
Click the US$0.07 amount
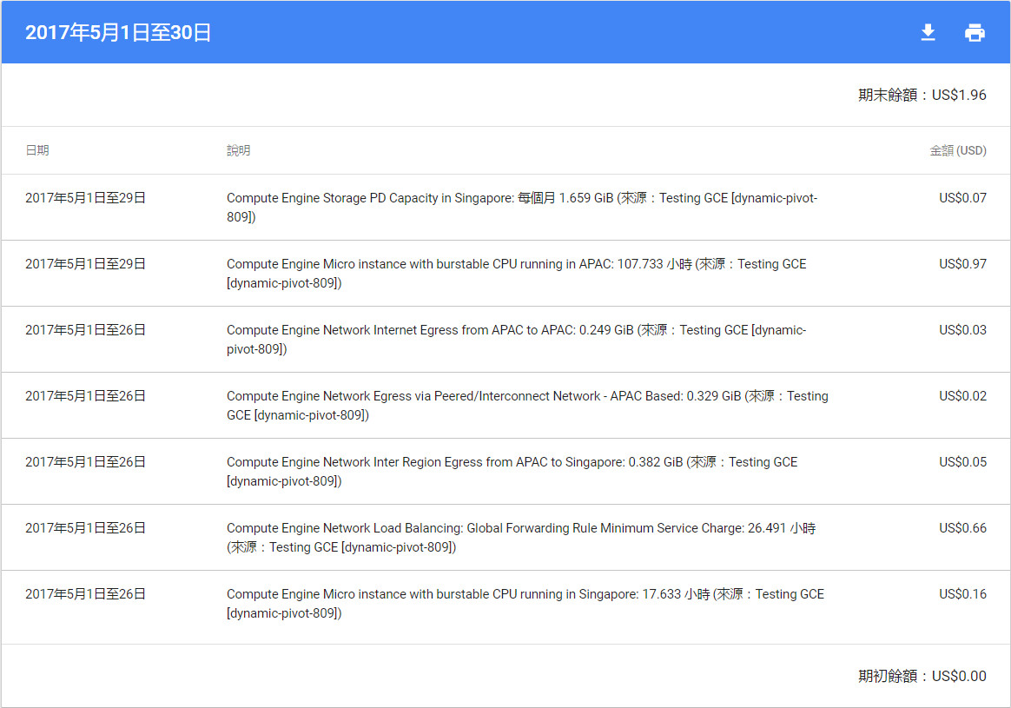click(x=962, y=198)
